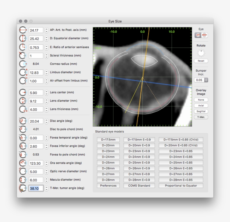230x222 pixels.
Task: Click the lens center diagram icon
Action: [22, 93]
